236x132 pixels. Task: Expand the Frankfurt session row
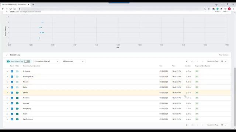[7, 98]
